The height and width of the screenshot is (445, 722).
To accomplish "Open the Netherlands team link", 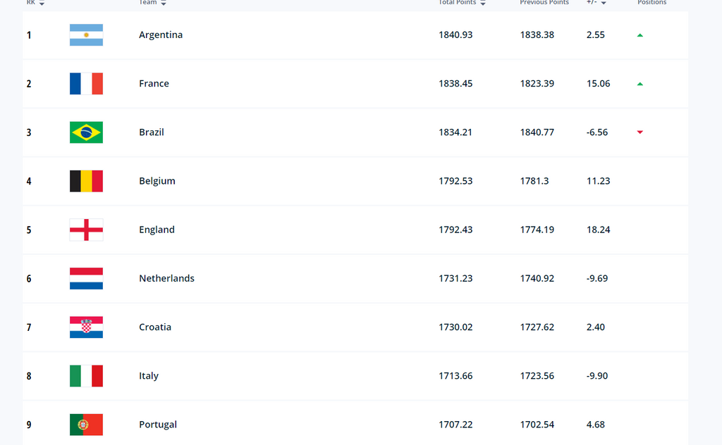I will click(166, 278).
